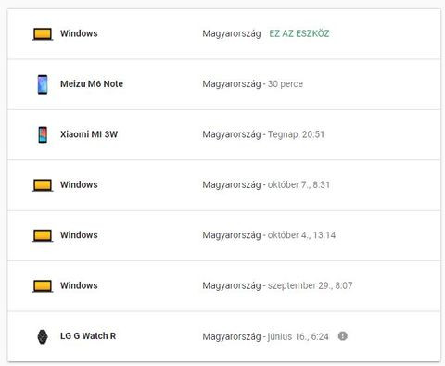Click the laptop icon of current device
Viewport: 445px width, 366px height.
pyautogui.click(x=43, y=34)
